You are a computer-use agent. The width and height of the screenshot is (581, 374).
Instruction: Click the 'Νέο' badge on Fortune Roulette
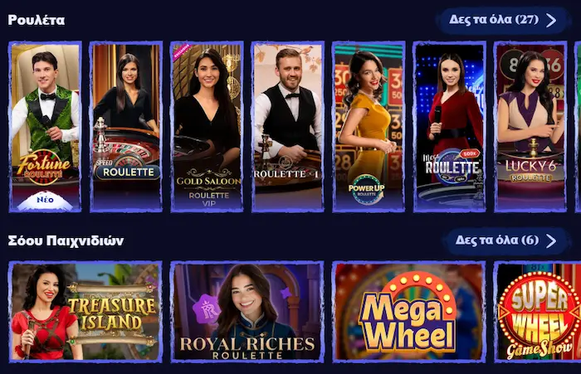[45, 201]
